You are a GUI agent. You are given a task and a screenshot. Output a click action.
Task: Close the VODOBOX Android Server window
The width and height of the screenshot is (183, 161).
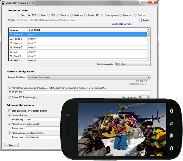[x=153, y=2]
